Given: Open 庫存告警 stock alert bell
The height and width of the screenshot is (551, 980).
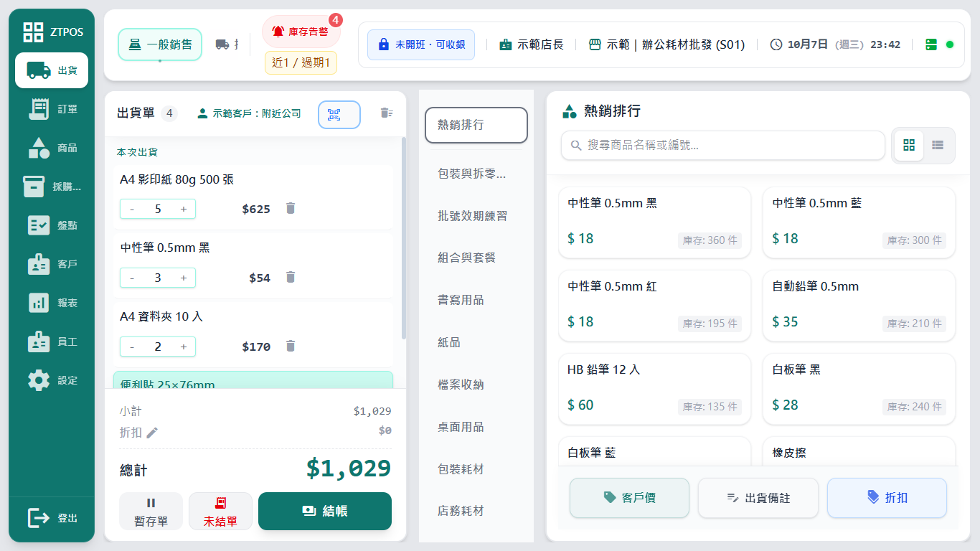Looking at the screenshot, I should click(301, 32).
